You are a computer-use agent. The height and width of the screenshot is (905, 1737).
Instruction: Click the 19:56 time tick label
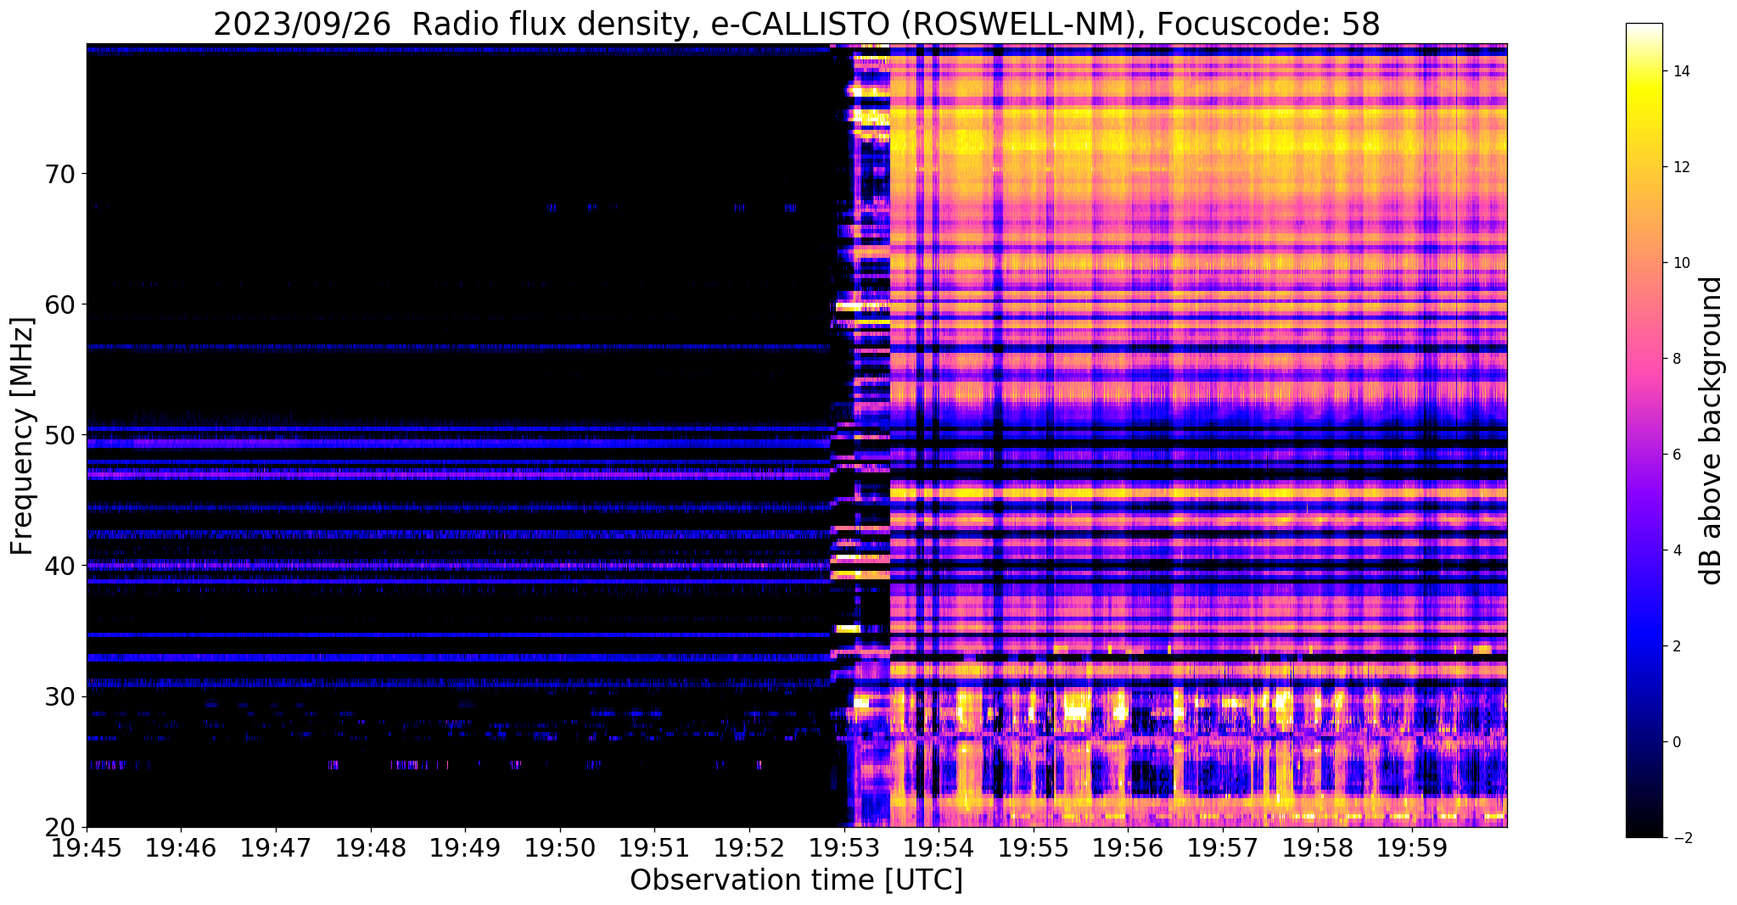(x=1128, y=847)
